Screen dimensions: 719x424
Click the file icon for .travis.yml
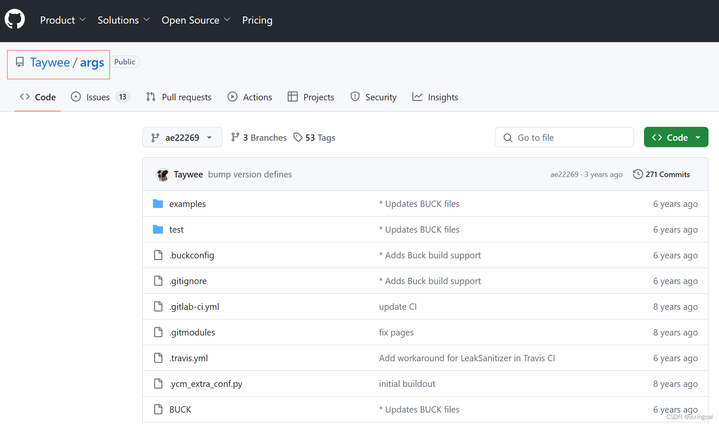[158, 358]
